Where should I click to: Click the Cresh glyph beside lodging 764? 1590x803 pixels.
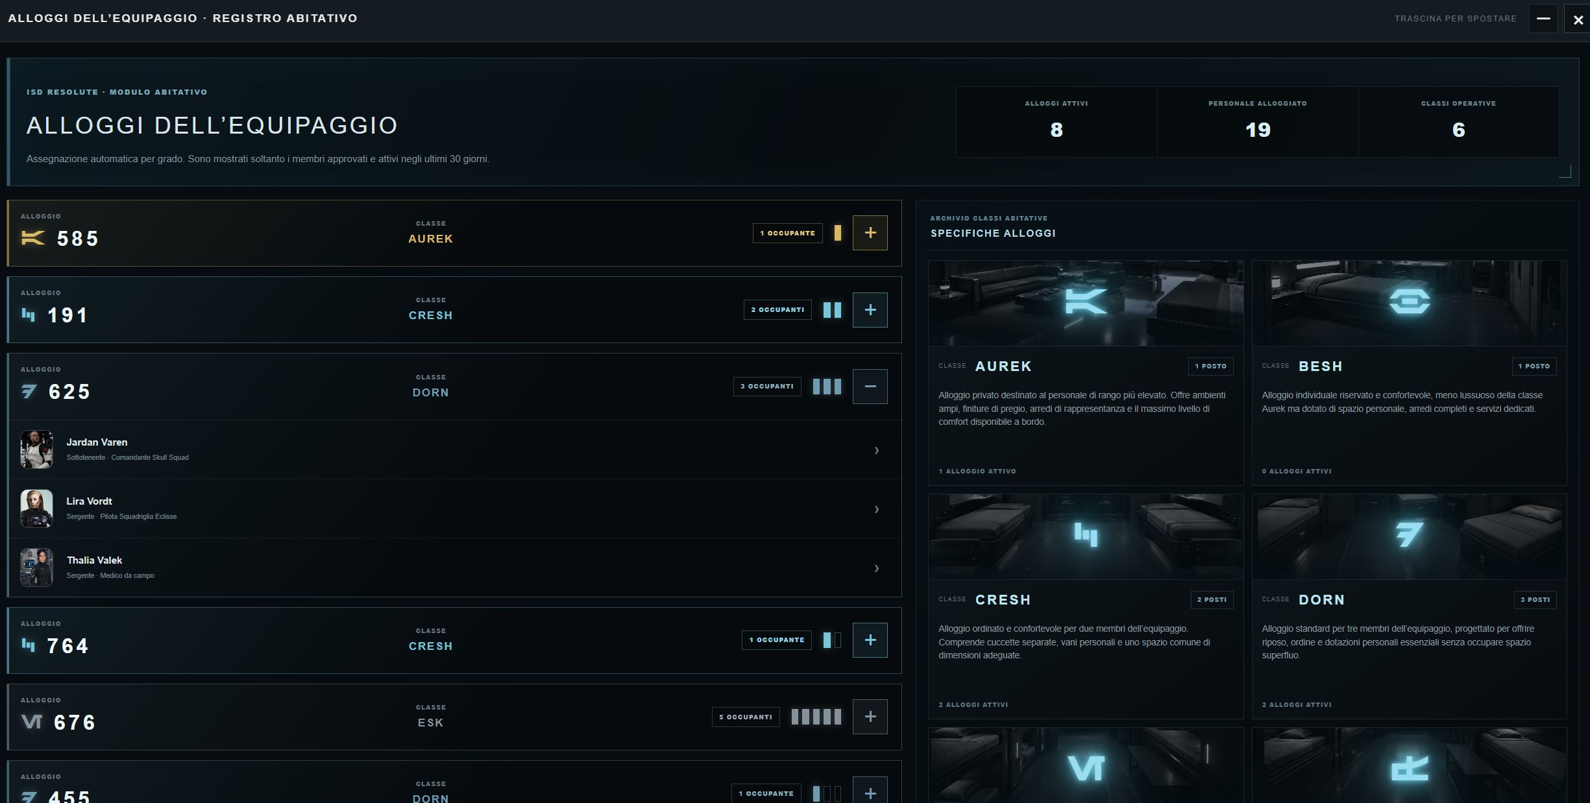point(29,645)
